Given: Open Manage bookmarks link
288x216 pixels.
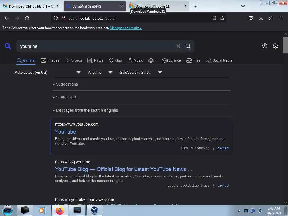Looking at the screenshot, I should click(x=126, y=28).
